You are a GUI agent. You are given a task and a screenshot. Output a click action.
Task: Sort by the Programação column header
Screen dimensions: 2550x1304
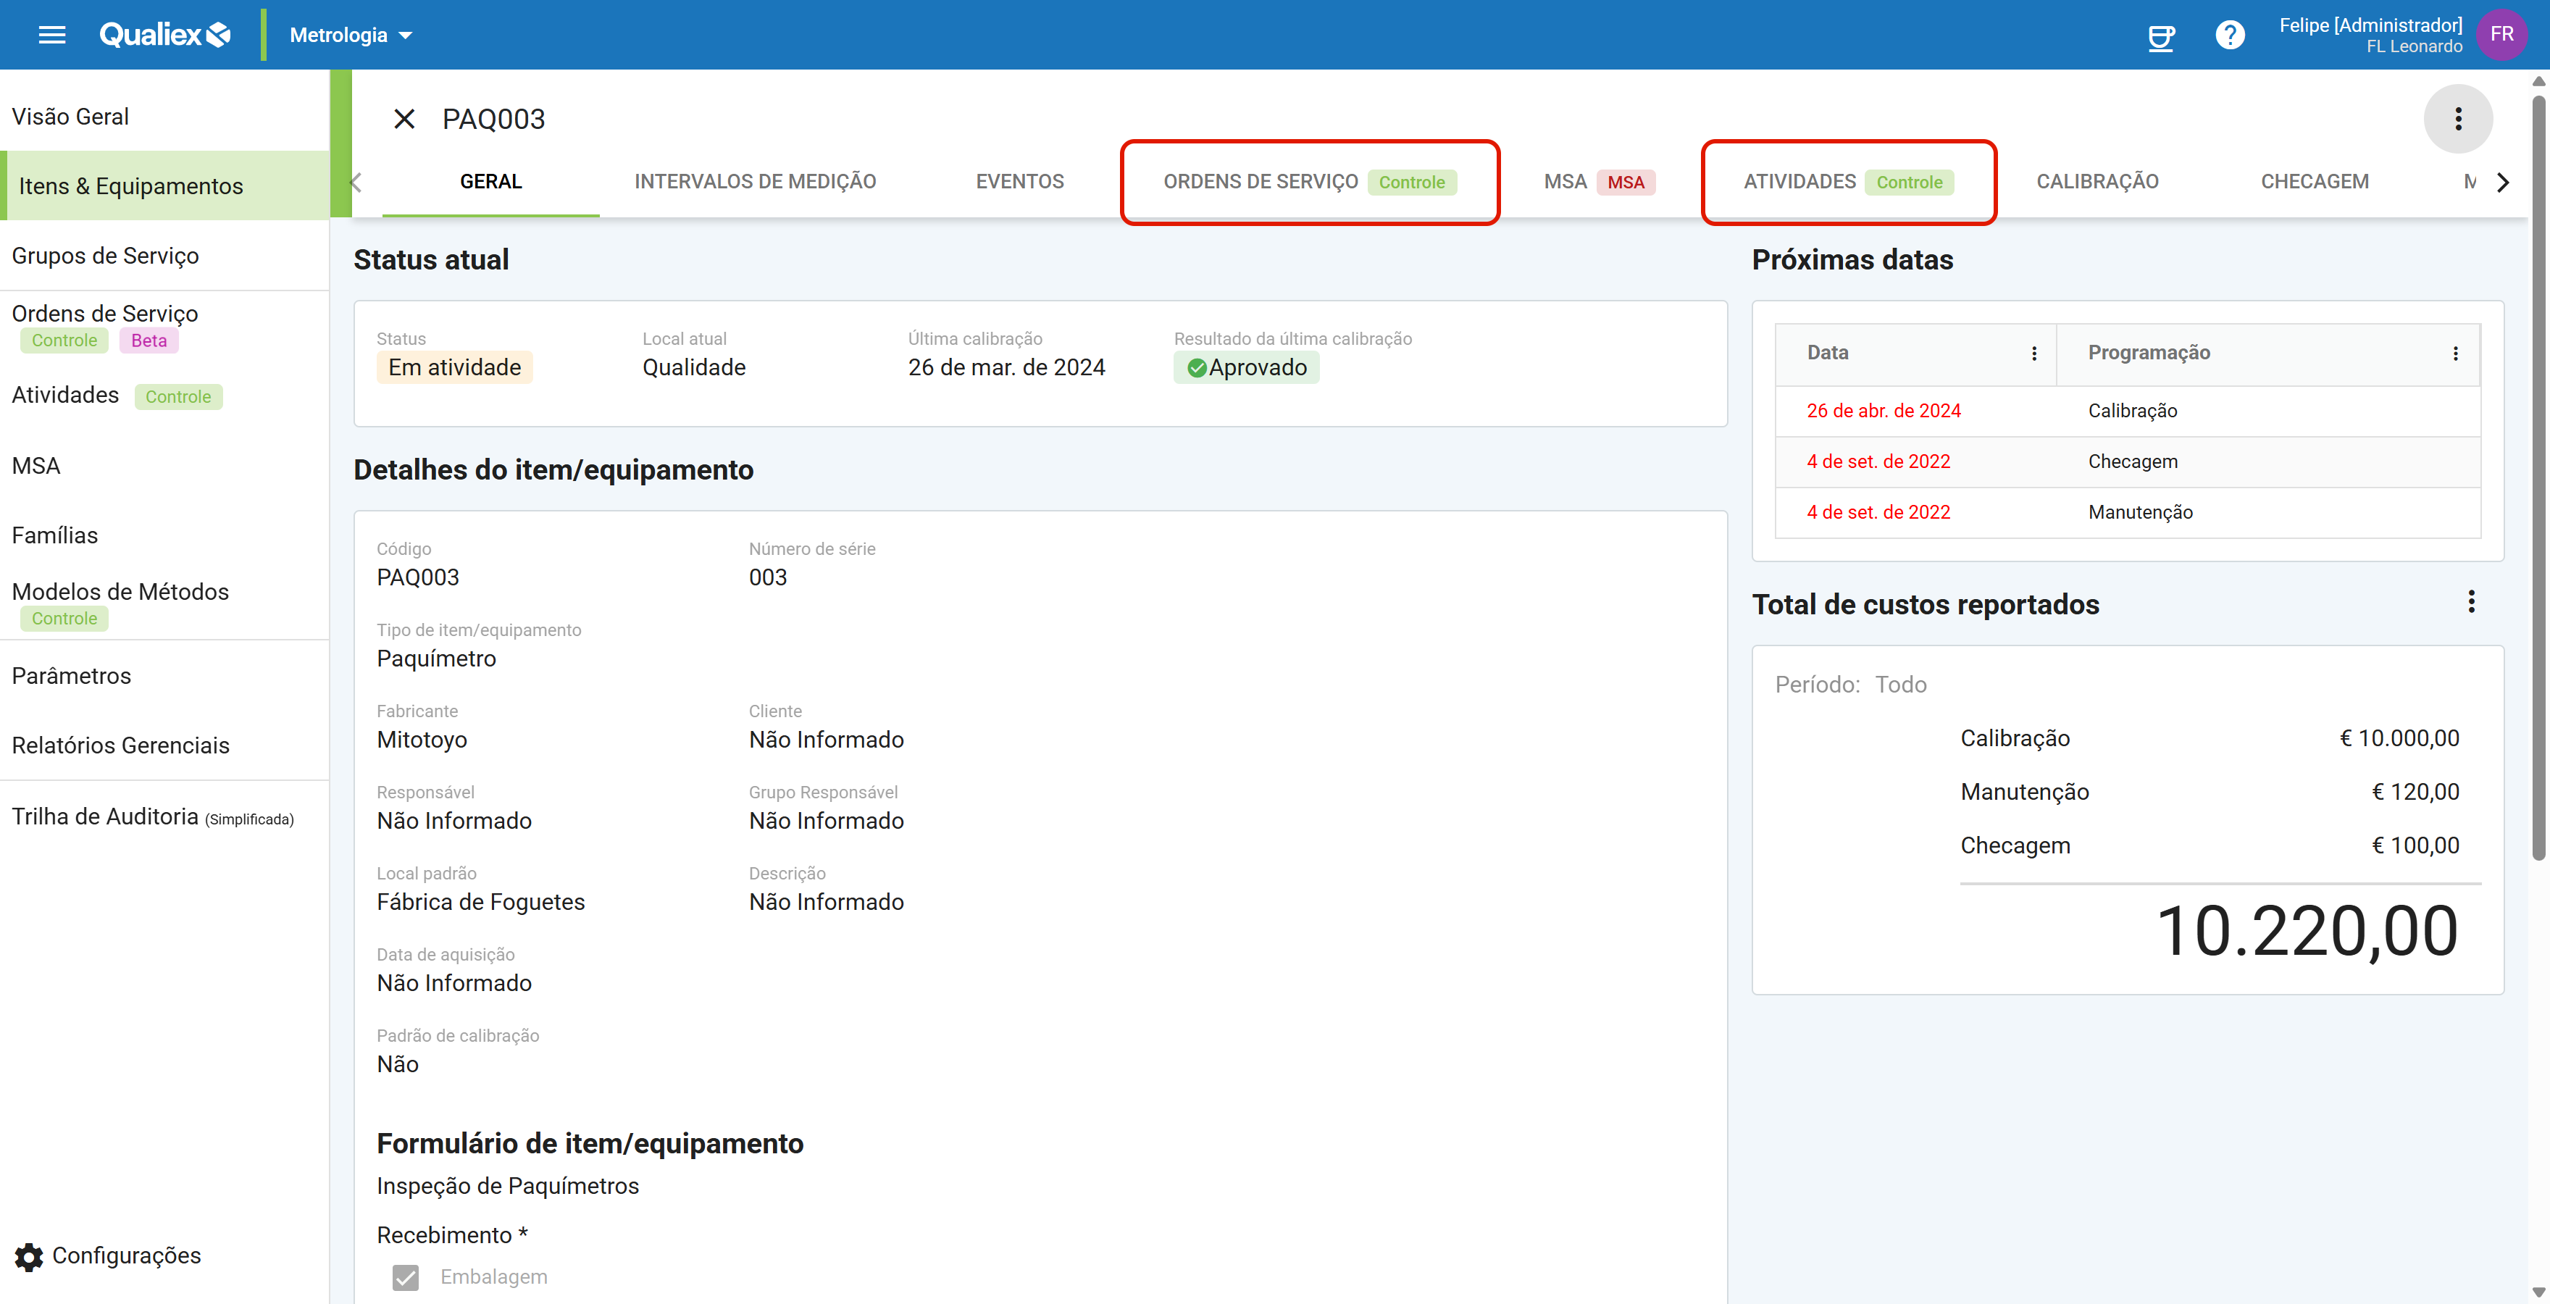2149,353
